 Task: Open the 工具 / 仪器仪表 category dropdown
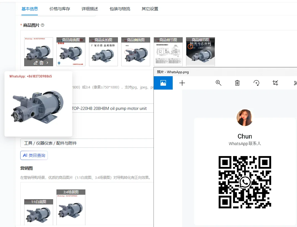[x=87, y=143]
